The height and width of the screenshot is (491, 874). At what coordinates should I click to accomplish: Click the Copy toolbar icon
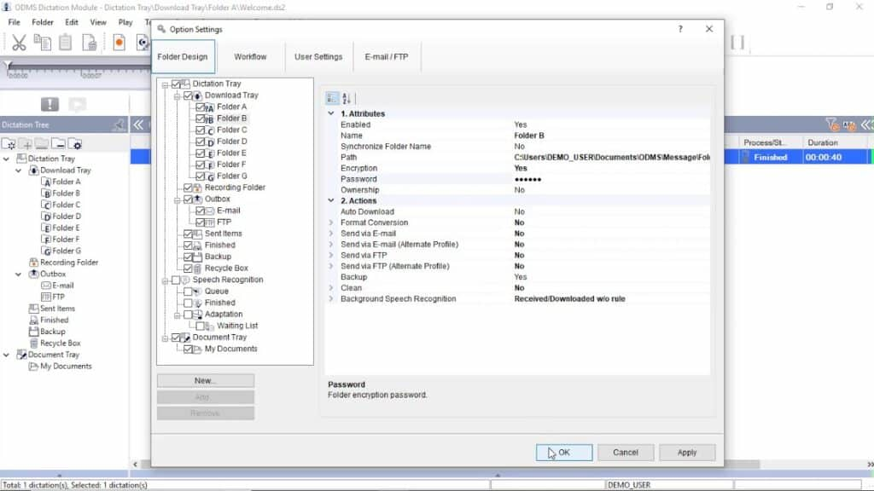coord(43,43)
